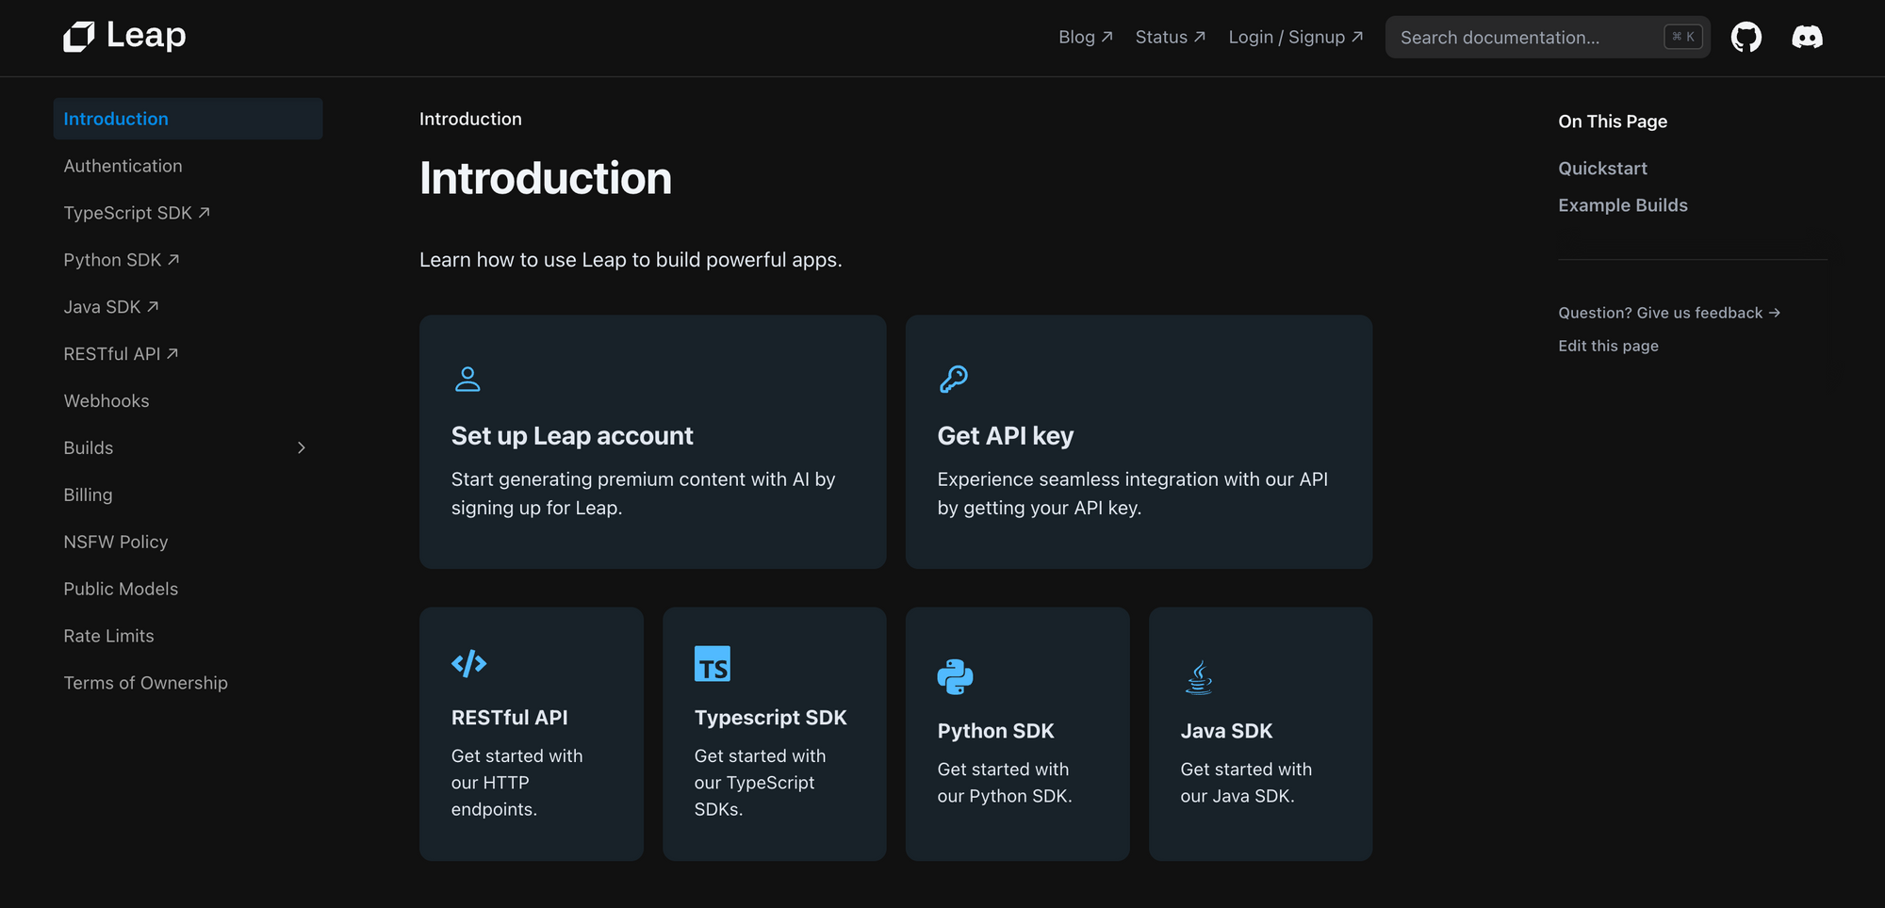Open the Status link in header
The width and height of the screenshot is (1885, 908).
(1170, 38)
